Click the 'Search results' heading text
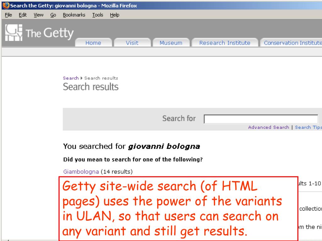The width and height of the screenshot is (322, 241). click(x=91, y=87)
